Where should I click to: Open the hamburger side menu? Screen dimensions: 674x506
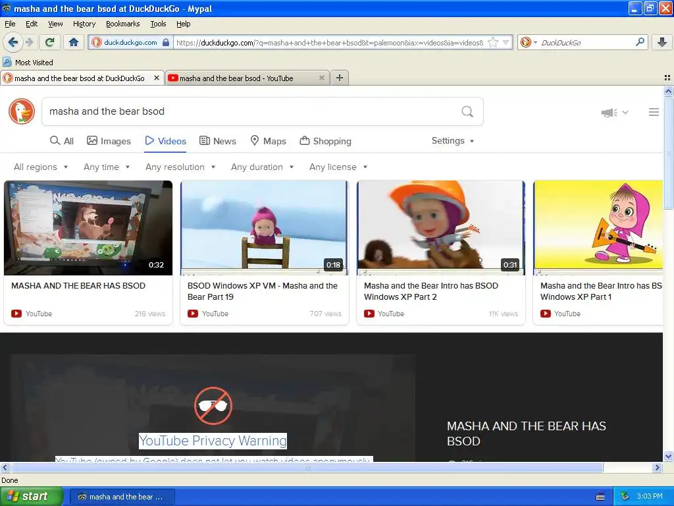(x=654, y=112)
